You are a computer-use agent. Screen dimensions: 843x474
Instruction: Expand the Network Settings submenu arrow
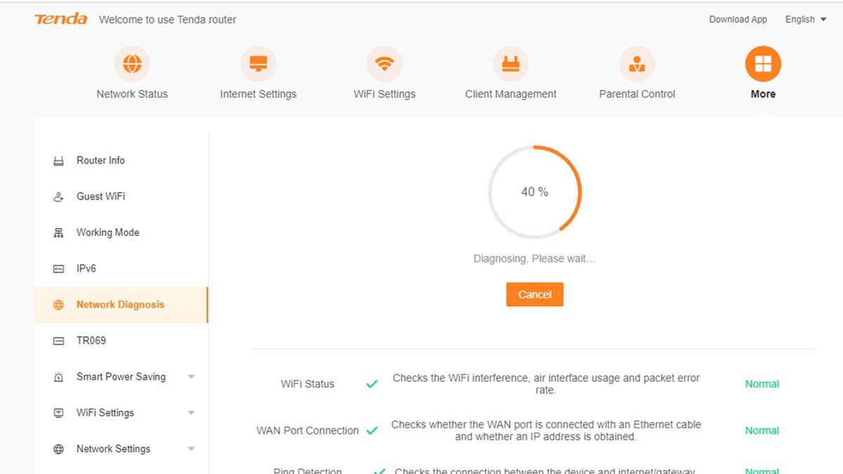coord(191,449)
